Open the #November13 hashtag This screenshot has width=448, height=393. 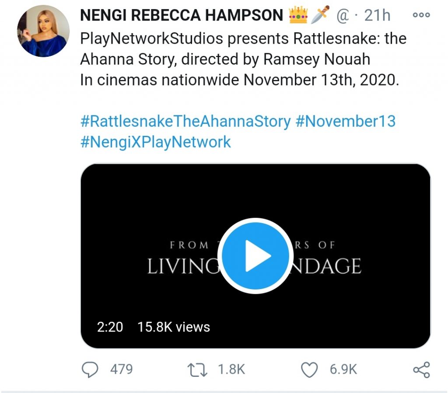click(x=346, y=121)
